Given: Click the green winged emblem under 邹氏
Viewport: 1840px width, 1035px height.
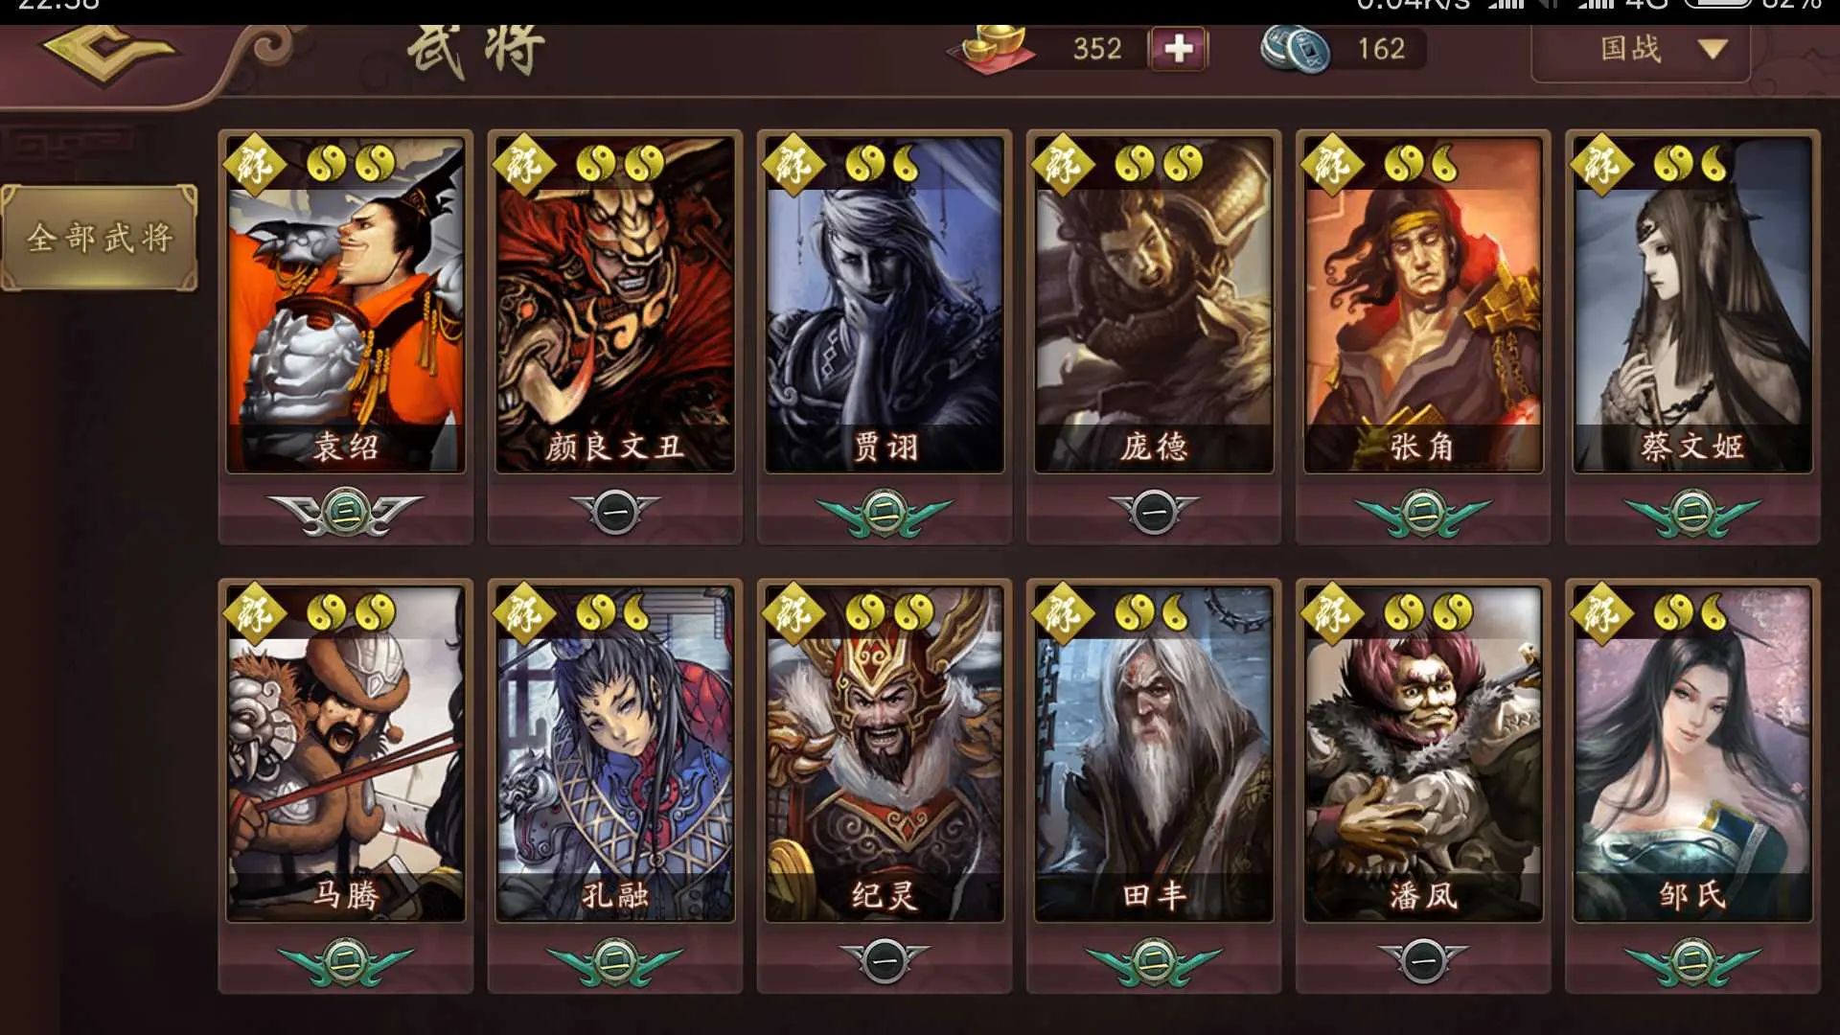Looking at the screenshot, I should (x=1692, y=961).
